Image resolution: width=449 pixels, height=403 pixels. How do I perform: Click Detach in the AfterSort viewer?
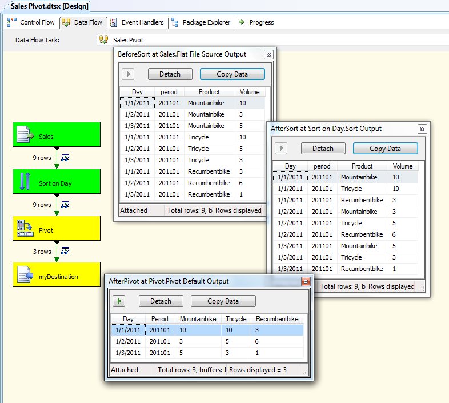(323, 149)
